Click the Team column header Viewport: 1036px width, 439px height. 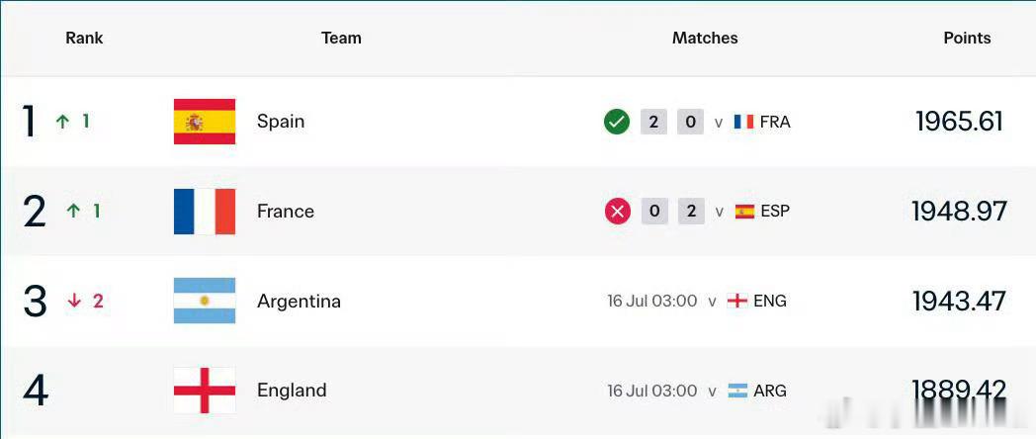pos(341,39)
